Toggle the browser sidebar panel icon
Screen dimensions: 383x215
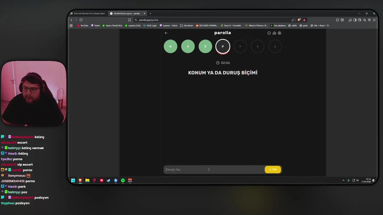tap(355, 20)
